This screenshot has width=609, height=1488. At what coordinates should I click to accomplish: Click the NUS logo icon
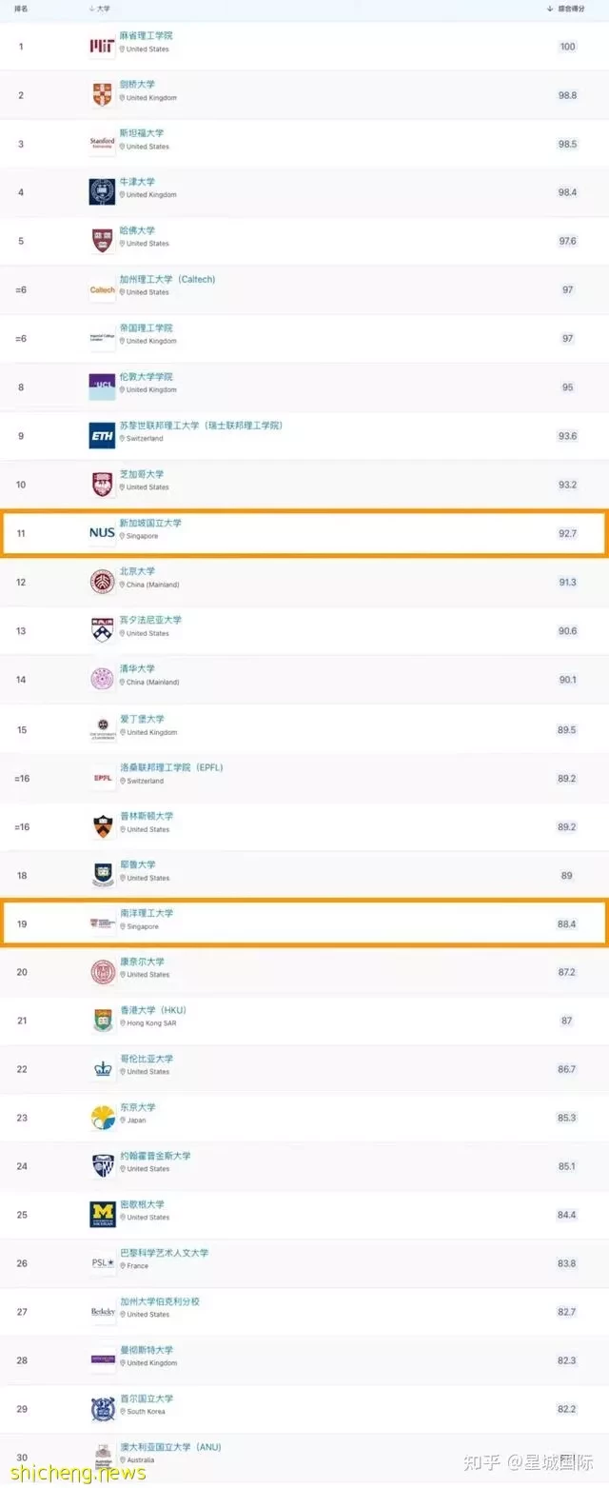102,533
